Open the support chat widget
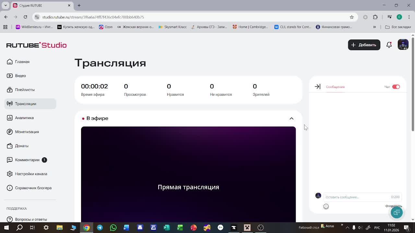Screen dimensions: 415x233 coord(397,212)
